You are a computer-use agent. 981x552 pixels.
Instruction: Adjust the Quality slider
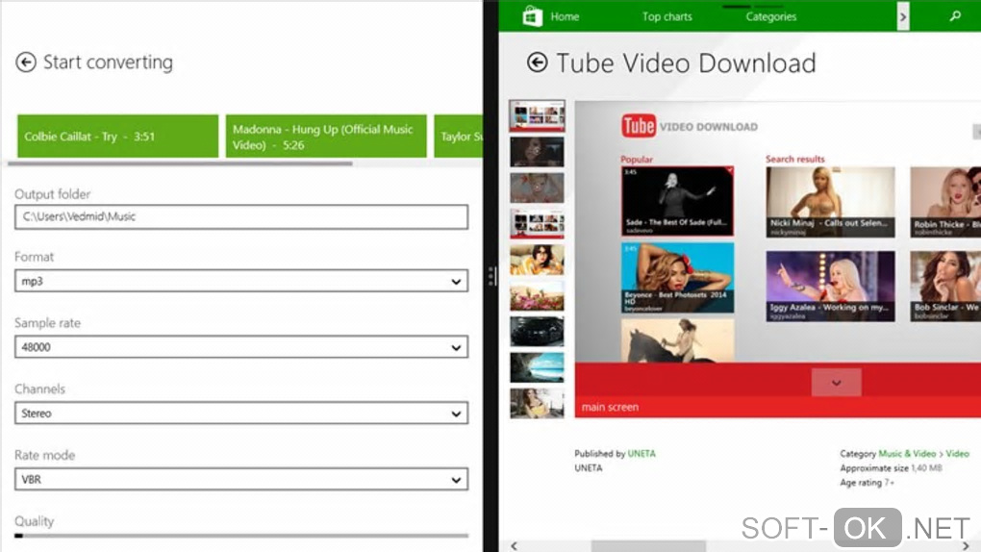[240, 536]
